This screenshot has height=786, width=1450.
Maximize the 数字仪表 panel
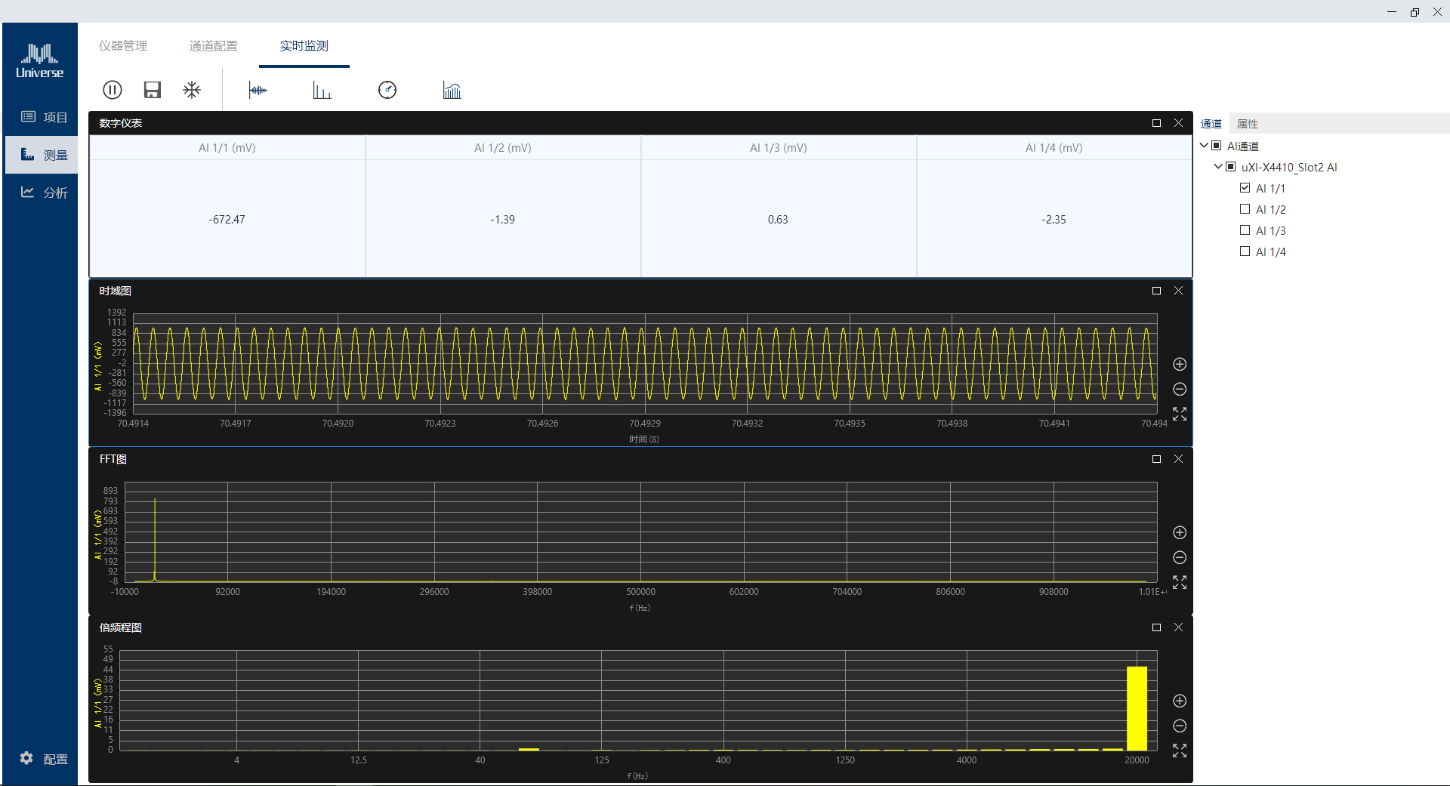point(1156,123)
